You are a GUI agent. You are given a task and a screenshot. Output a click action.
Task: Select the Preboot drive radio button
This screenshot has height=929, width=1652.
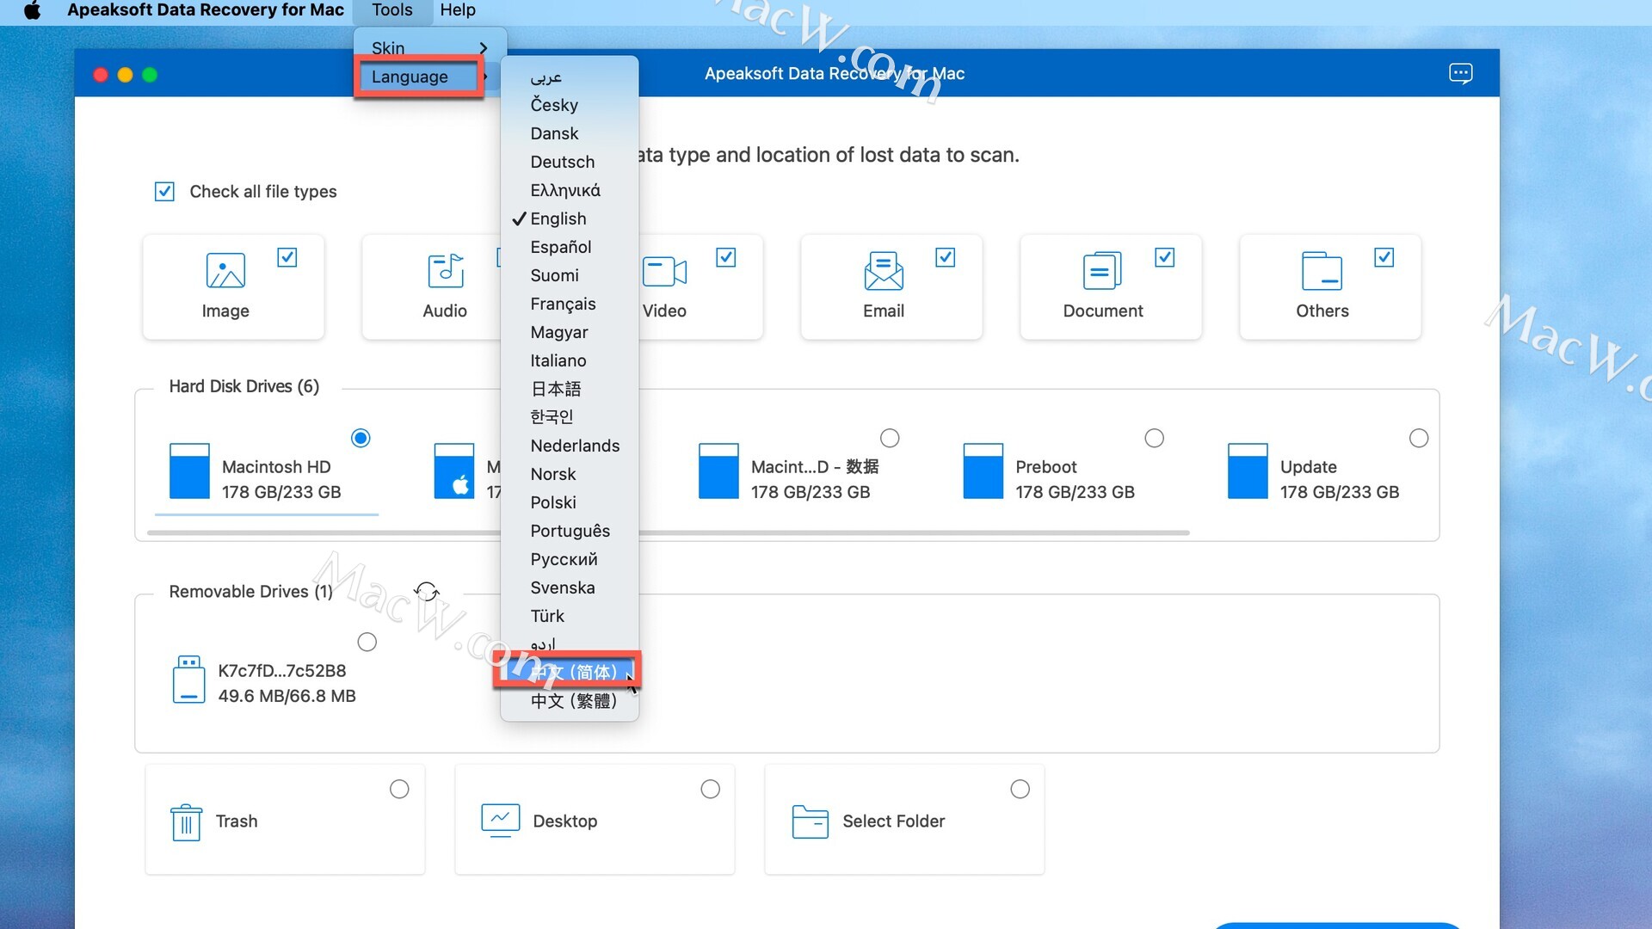pyautogui.click(x=1155, y=438)
